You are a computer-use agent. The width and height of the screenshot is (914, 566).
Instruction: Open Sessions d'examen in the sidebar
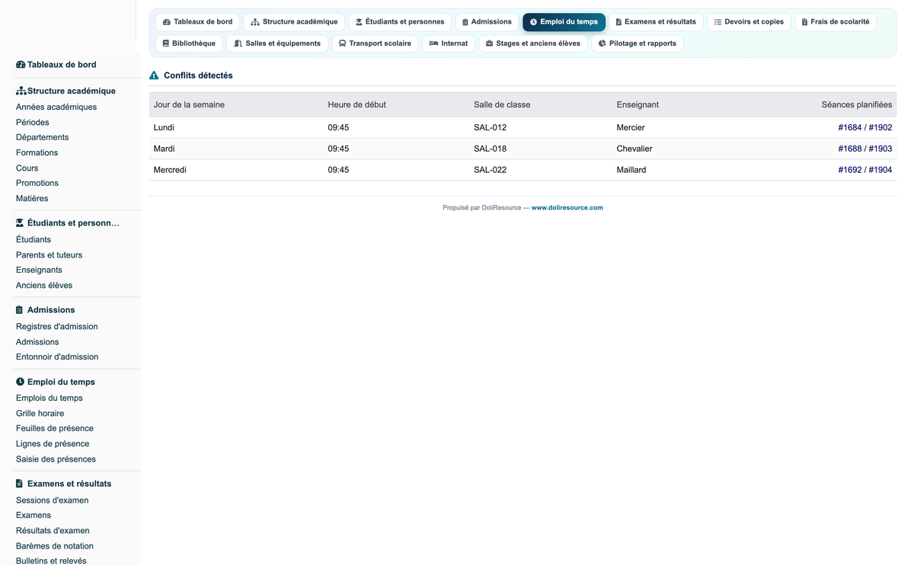click(x=53, y=500)
